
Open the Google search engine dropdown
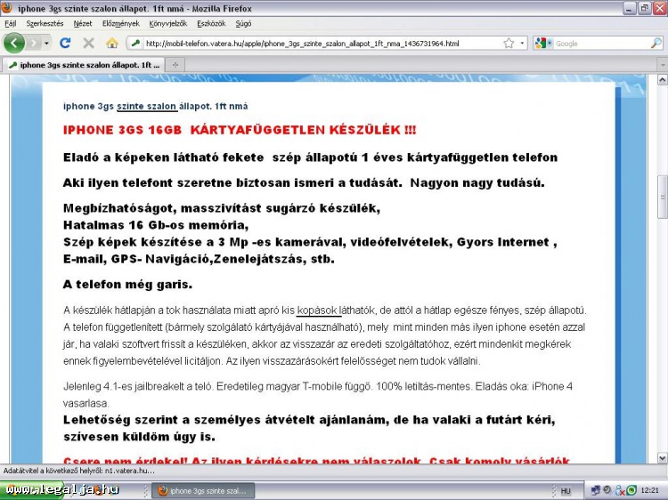tap(545, 43)
